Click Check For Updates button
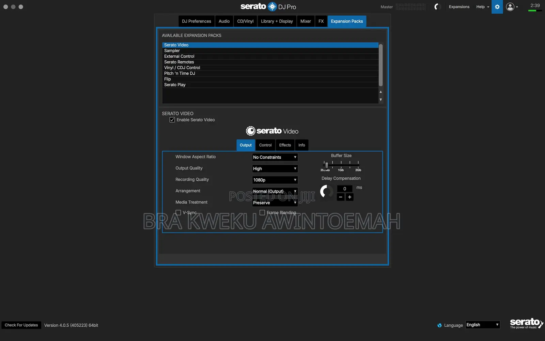Screen dimensions: 545x341 click(x=21, y=325)
